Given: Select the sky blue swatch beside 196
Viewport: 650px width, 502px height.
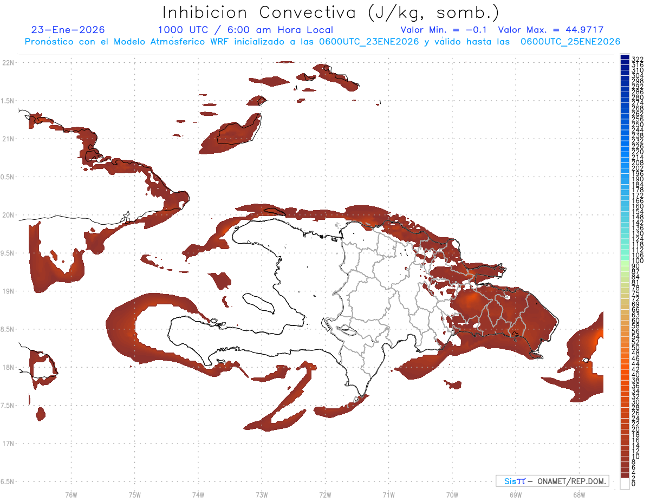Looking at the screenshot, I should [x=625, y=171].
